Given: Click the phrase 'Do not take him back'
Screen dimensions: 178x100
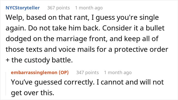Looking at the screenshot, I should pos(64,28).
